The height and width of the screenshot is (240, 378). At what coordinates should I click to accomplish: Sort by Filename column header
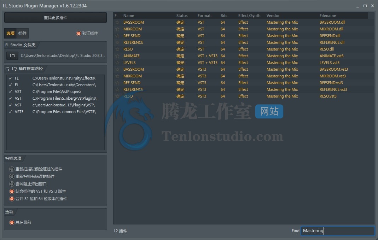pyautogui.click(x=328, y=16)
